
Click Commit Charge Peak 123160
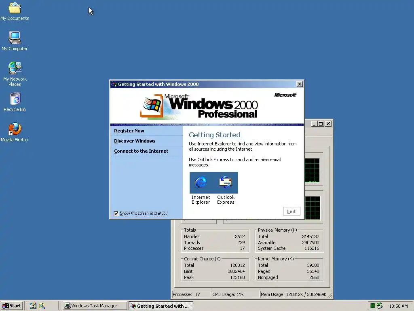pos(237,277)
